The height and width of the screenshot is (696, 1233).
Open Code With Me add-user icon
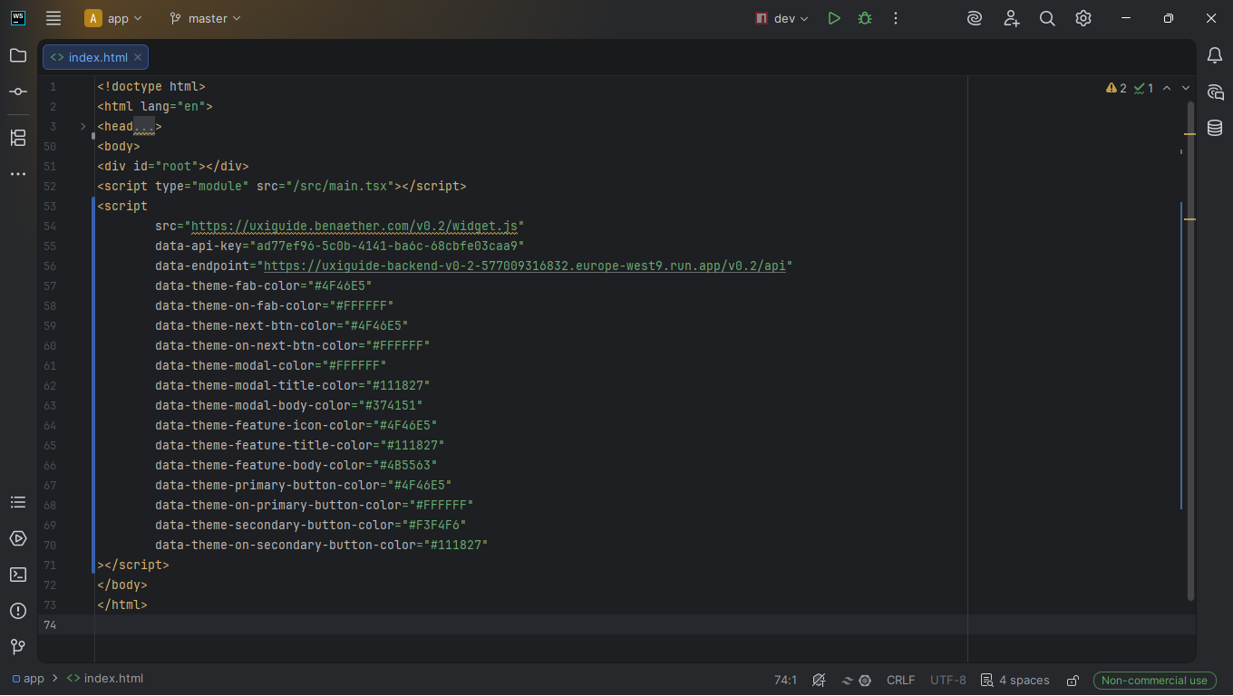click(1012, 18)
